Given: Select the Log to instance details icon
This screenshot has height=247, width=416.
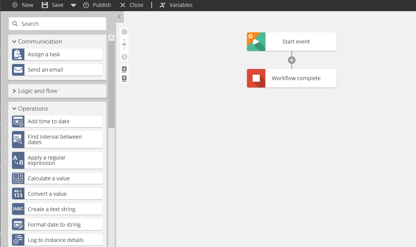Looking at the screenshot, I should pos(18,240).
